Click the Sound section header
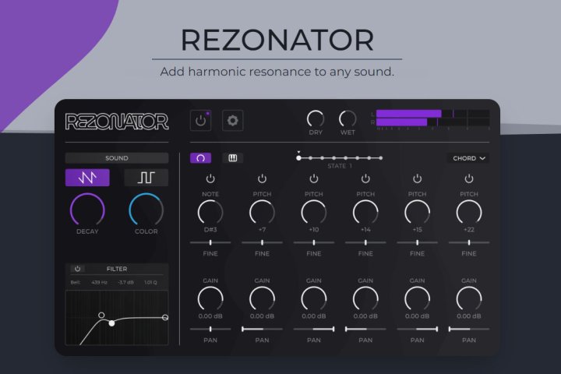 (x=117, y=158)
